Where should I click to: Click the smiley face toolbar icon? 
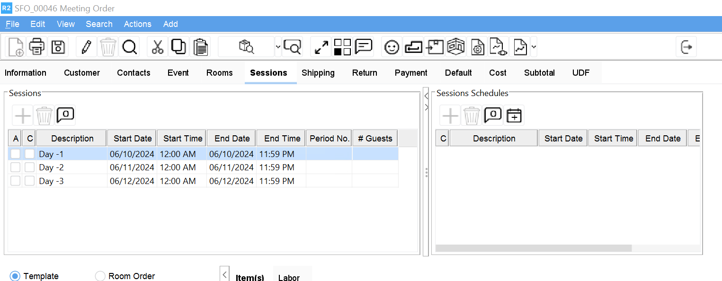(x=392, y=47)
